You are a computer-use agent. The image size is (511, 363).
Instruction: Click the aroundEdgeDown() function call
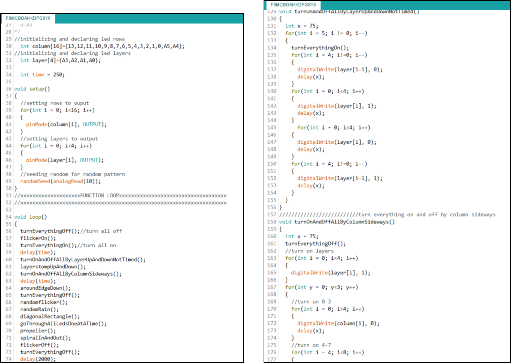pyautogui.click(x=45, y=288)
